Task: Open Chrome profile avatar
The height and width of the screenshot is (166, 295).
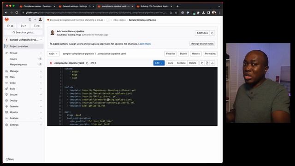Action: click(x=214, y=12)
